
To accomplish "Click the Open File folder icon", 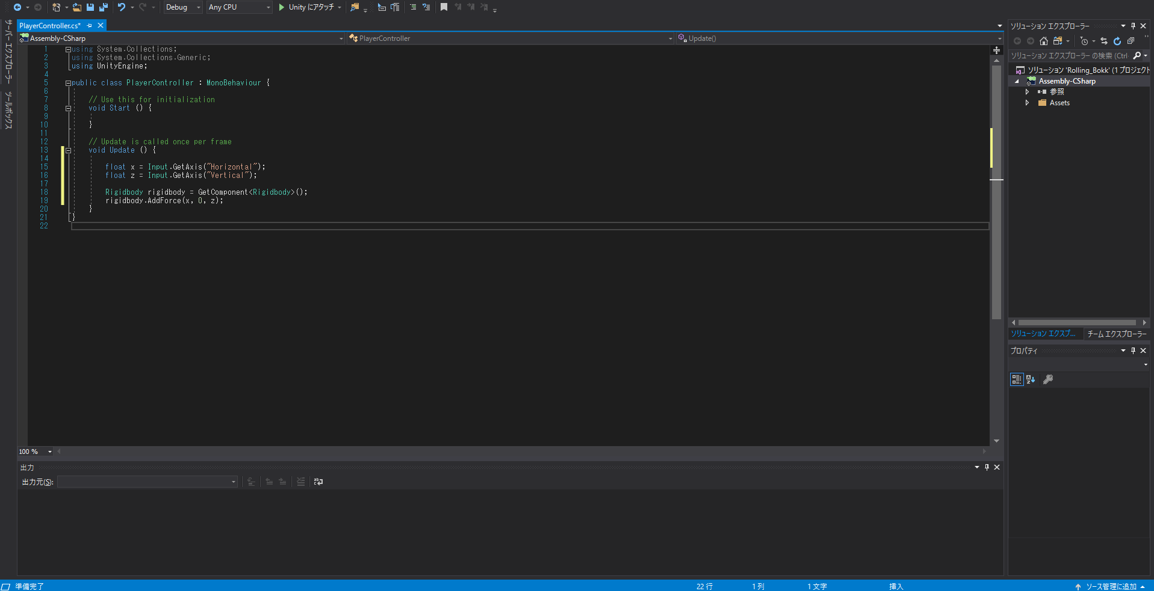I will (x=77, y=7).
